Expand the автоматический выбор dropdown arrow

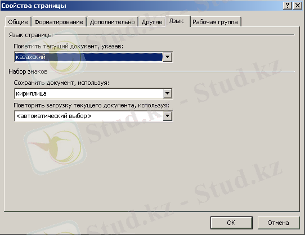tap(167, 116)
